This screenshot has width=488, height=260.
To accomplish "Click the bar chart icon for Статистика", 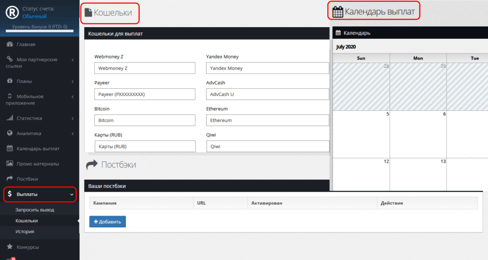I will [10, 118].
